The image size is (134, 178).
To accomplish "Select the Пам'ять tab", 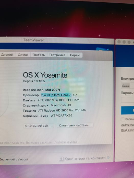I will pos(39,55).
